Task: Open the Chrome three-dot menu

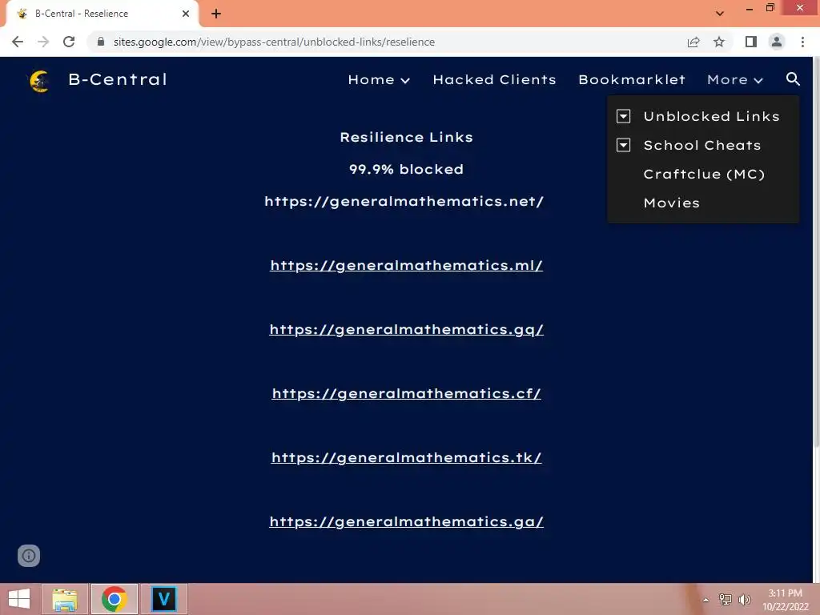Action: (802, 42)
